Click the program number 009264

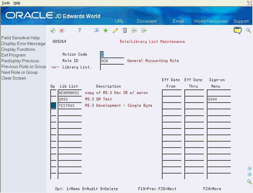(x=59, y=42)
